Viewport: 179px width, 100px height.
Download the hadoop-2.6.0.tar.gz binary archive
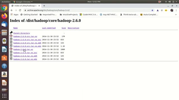click(23, 49)
